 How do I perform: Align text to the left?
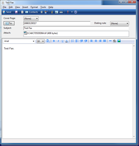(x=92, y=41)
